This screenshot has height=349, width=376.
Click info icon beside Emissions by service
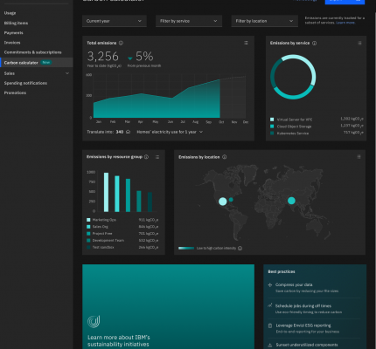315,43
